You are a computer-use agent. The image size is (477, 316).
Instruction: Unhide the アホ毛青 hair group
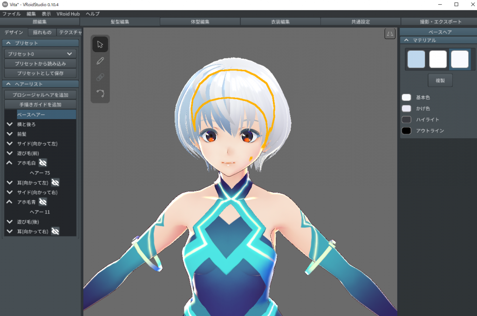(43, 202)
